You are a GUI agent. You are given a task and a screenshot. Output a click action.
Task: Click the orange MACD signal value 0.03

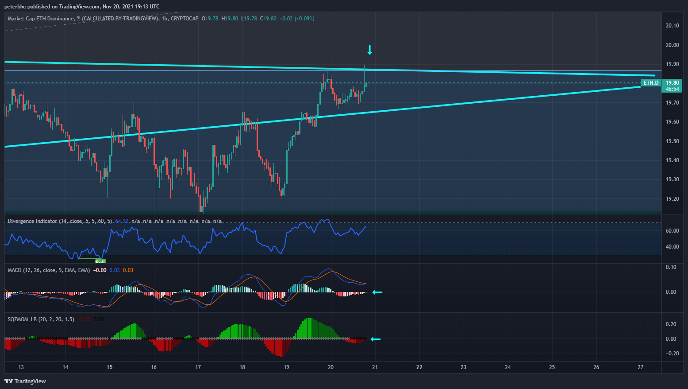128,270
